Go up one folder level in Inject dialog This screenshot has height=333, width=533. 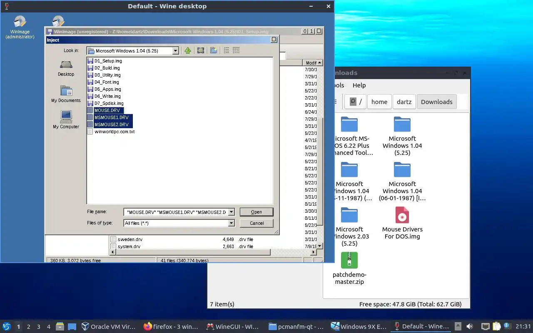pos(187,50)
